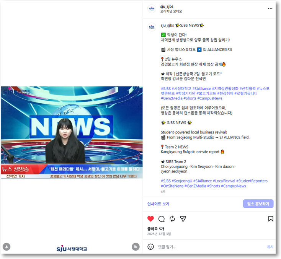Open emoji picker smiley icon

click(150, 247)
